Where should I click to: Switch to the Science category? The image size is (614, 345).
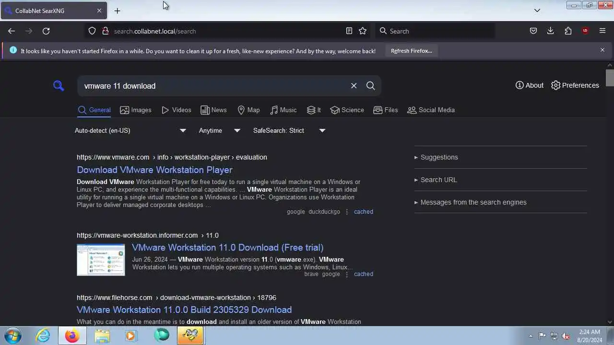[x=347, y=110]
